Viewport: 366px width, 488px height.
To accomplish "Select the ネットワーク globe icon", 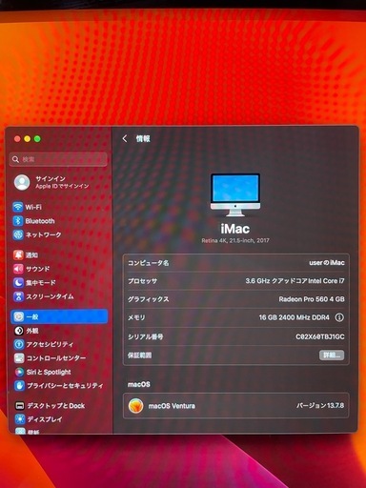I will pyautogui.click(x=18, y=234).
